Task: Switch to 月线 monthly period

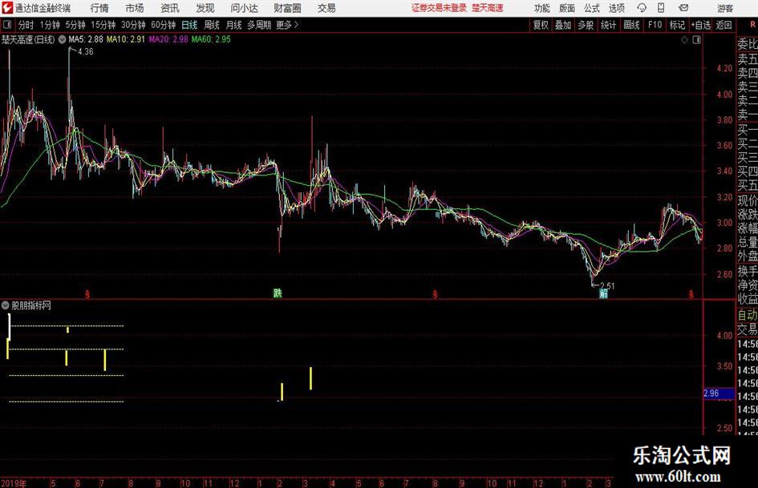Action: point(234,25)
